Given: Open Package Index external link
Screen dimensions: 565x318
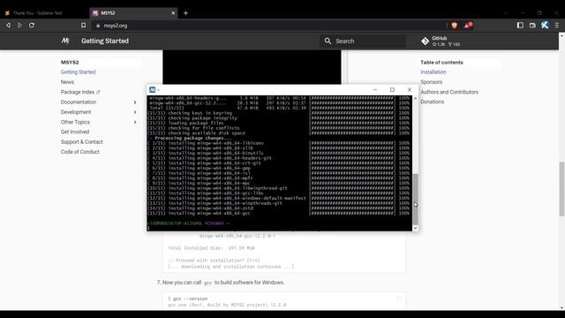Looking at the screenshot, I should click(x=80, y=92).
